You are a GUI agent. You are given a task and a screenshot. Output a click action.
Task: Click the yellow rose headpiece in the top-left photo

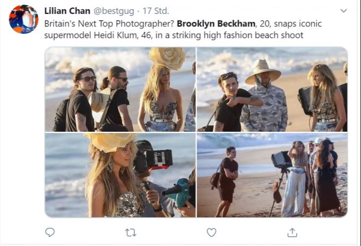[x=167, y=57]
